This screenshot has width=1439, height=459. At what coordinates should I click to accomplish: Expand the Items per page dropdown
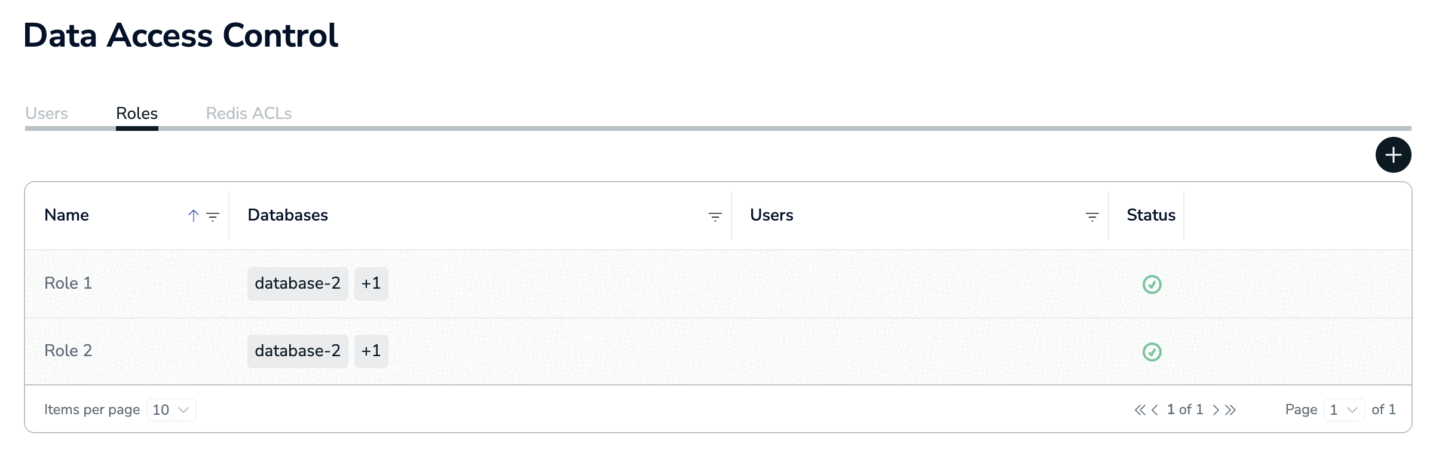click(171, 410)
